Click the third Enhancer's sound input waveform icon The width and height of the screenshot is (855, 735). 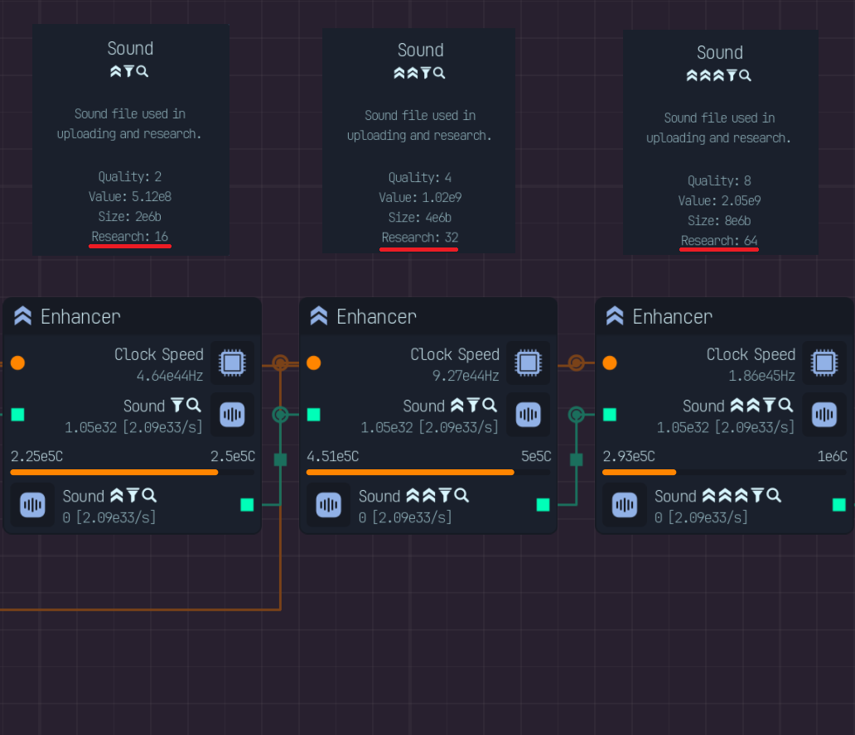click(x=824, y=415)
